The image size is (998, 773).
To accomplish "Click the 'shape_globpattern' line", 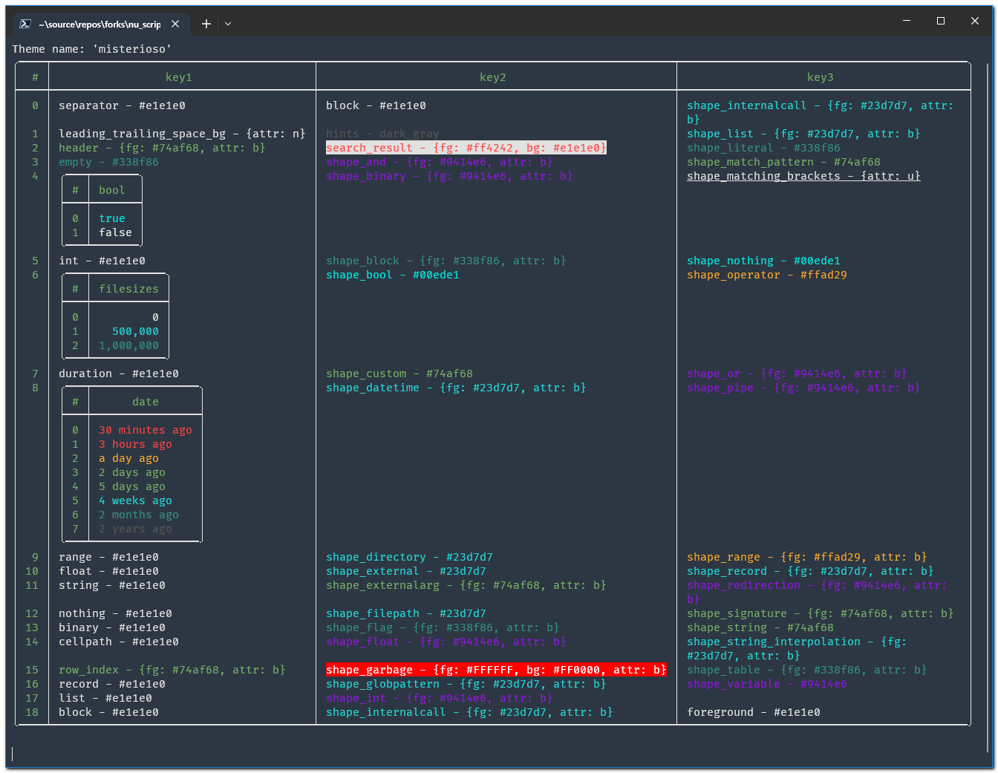I will click(466, 684).
